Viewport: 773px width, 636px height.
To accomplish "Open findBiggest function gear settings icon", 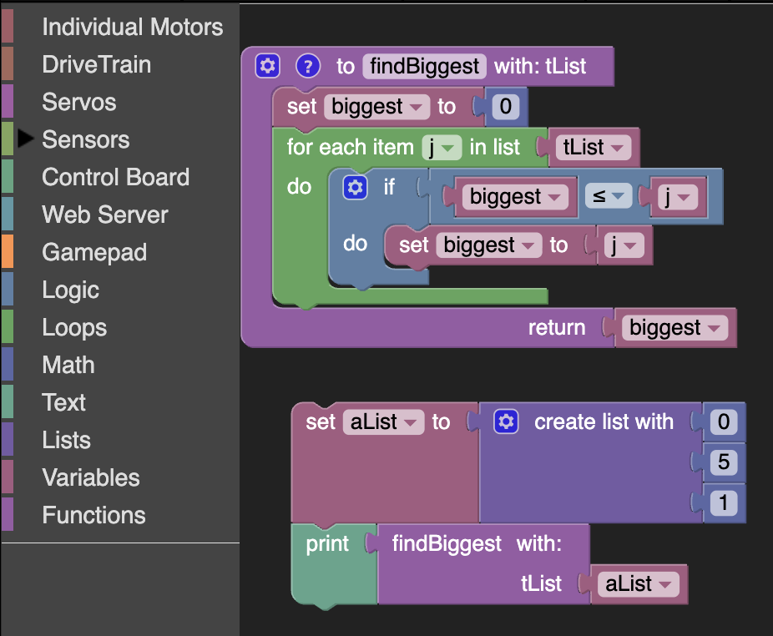I will coord(268,66).
